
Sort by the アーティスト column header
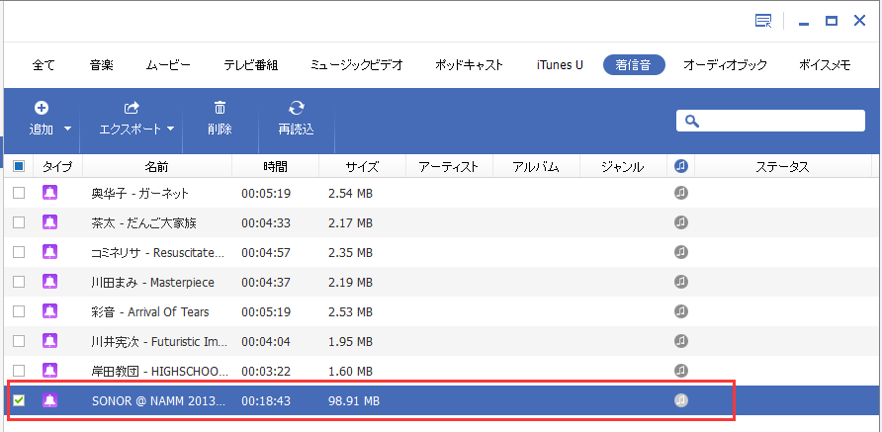click(x=449, y=166)
